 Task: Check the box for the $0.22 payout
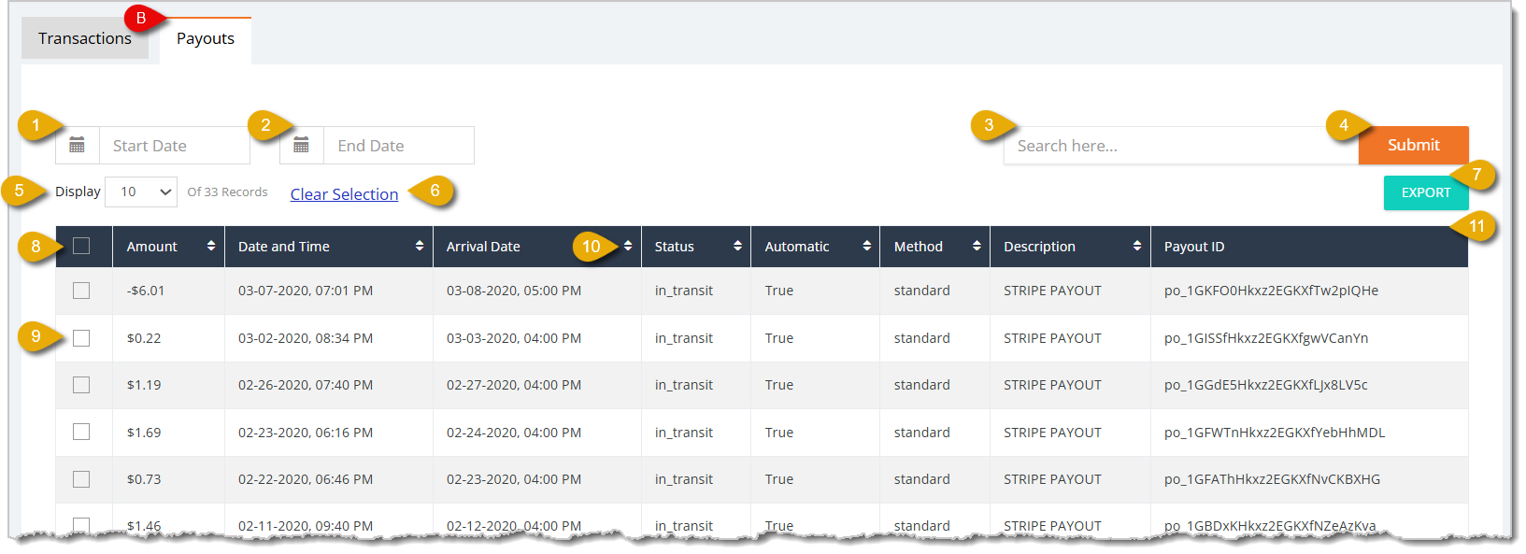(81, 338)
